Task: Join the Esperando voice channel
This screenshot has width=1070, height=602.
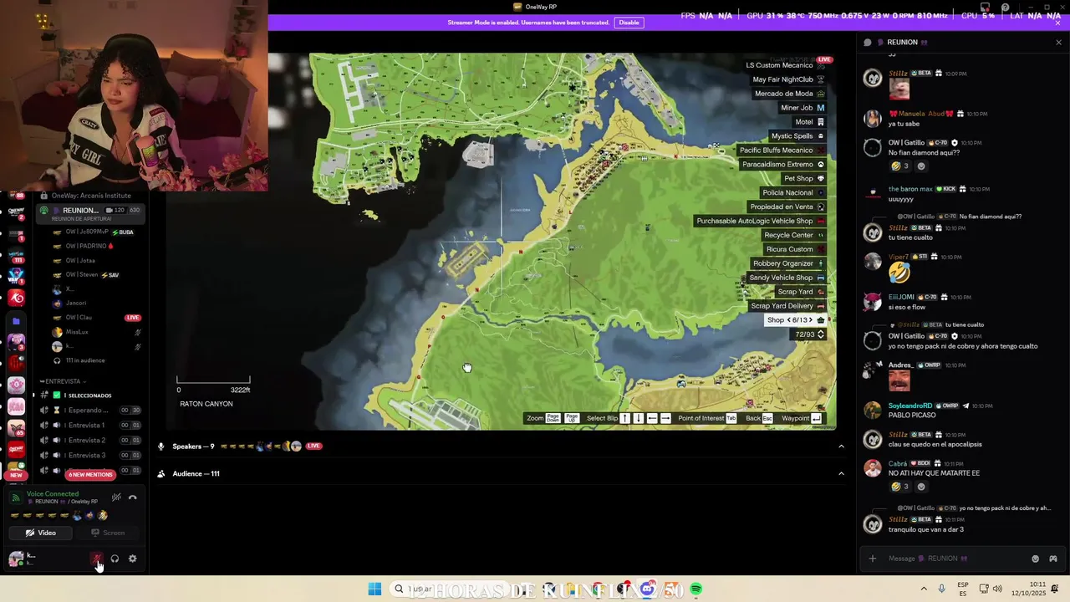Action: (x=91, y=411)
